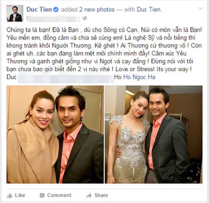Click the Share button label
The width and height of the screenshot is (209, 203).
[x=101, y=195]
